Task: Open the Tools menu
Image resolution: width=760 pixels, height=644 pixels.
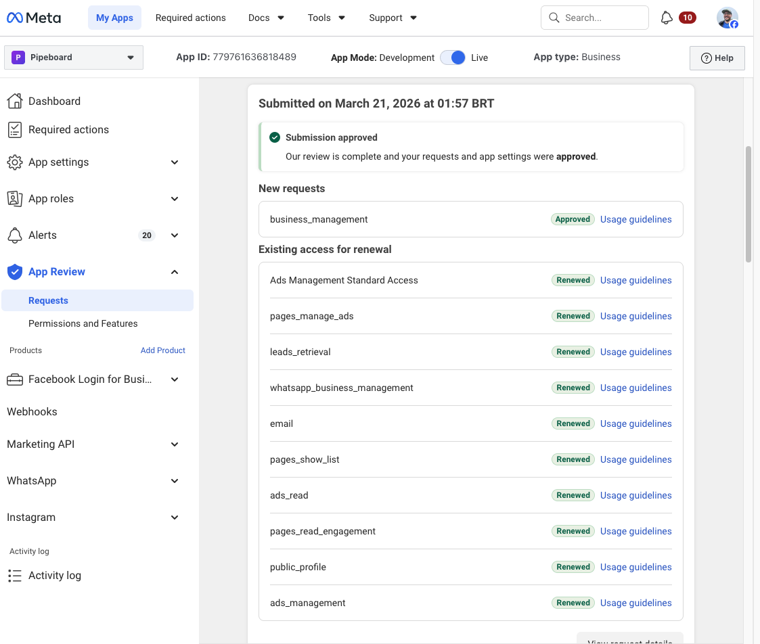Action: (x=326, y=18)
